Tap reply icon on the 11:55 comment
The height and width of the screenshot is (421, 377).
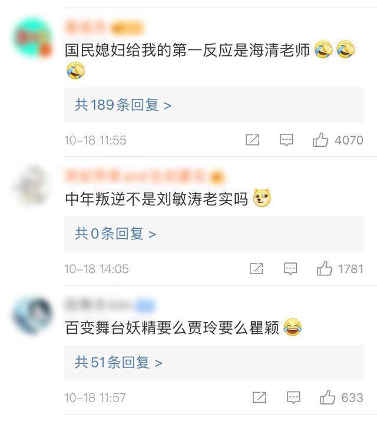point(286,140)
